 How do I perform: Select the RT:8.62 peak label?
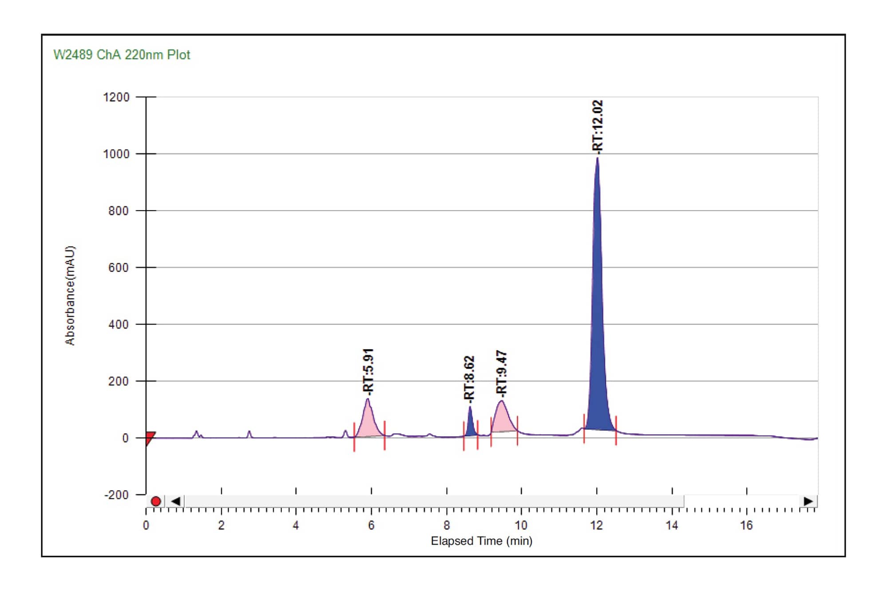[x=468, y=375]
